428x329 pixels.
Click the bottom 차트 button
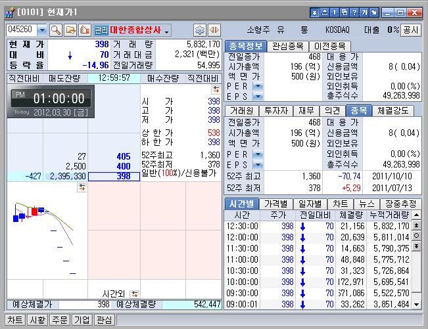(x=15, y=320)
